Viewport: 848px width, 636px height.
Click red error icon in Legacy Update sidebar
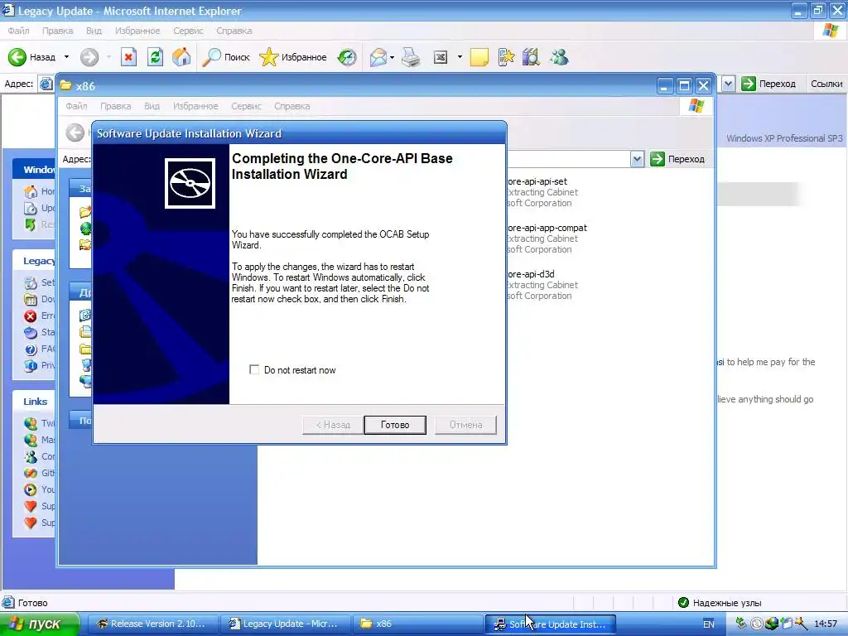point(31,316)
